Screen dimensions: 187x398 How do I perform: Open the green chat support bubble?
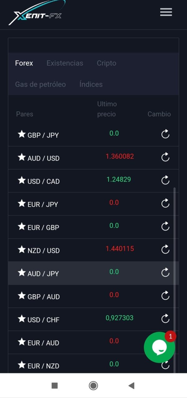click(159, 347)
